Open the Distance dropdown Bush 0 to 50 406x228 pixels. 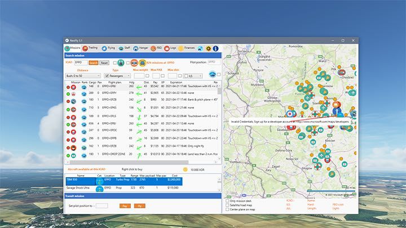[x=82, y=75]
